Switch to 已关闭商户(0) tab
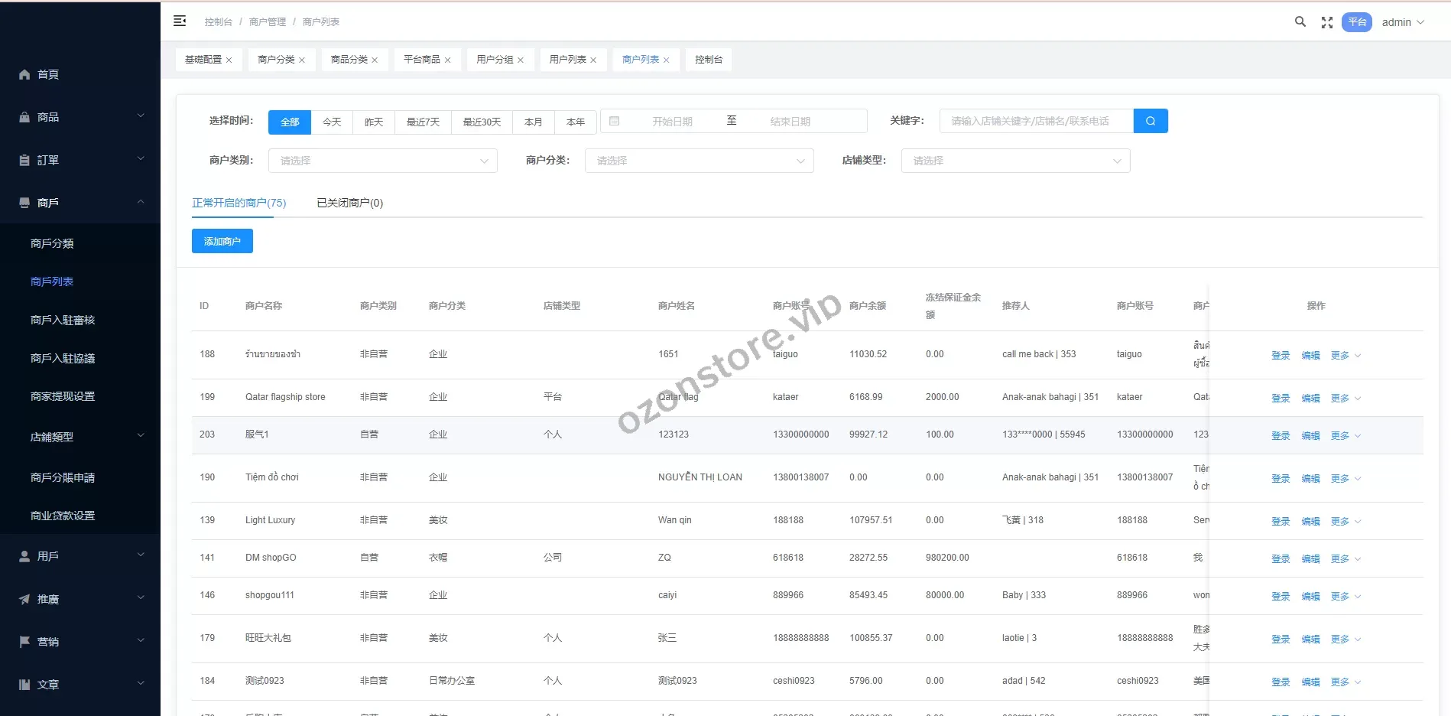This screenshot has width=1451, height=716. click(349, 203)
